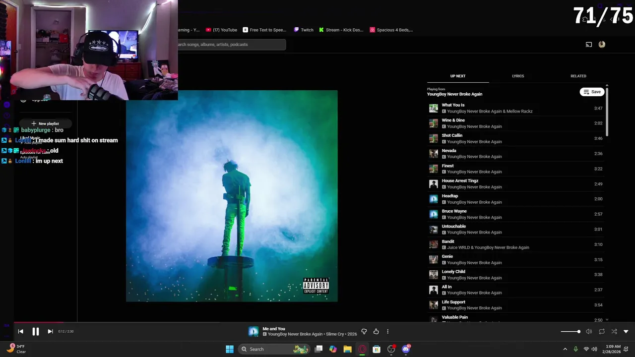The width and height of the screenshot is (635, 357).
Task: Switch to the UP NEXT tab
Action: click(x=458, y=76)
